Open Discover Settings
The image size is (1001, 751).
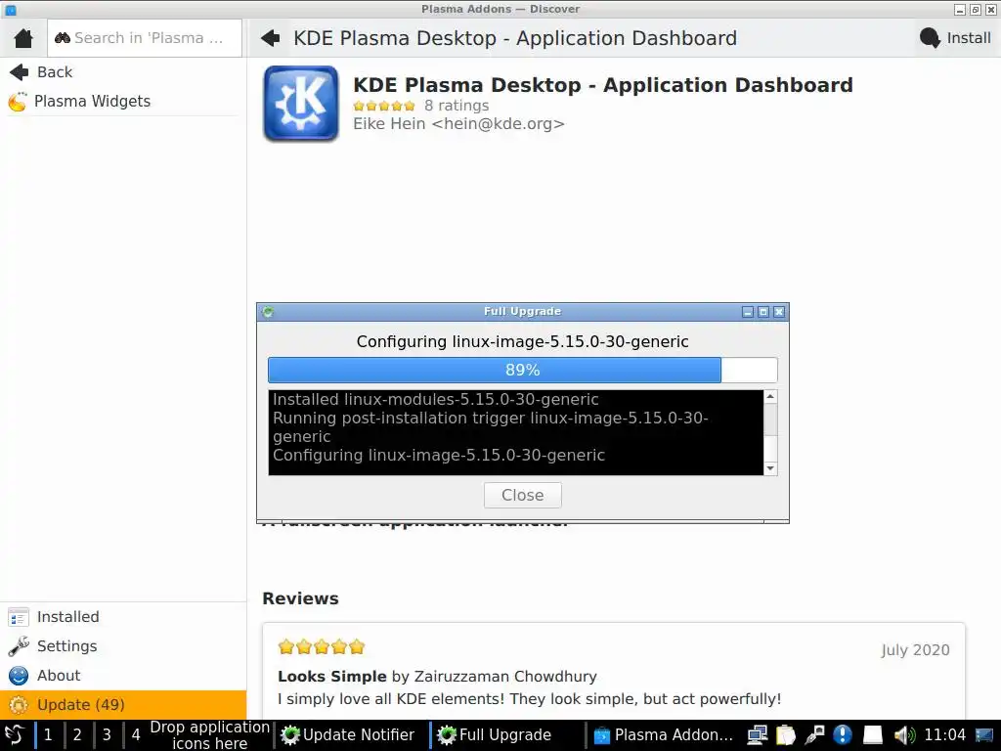(122, 646)
